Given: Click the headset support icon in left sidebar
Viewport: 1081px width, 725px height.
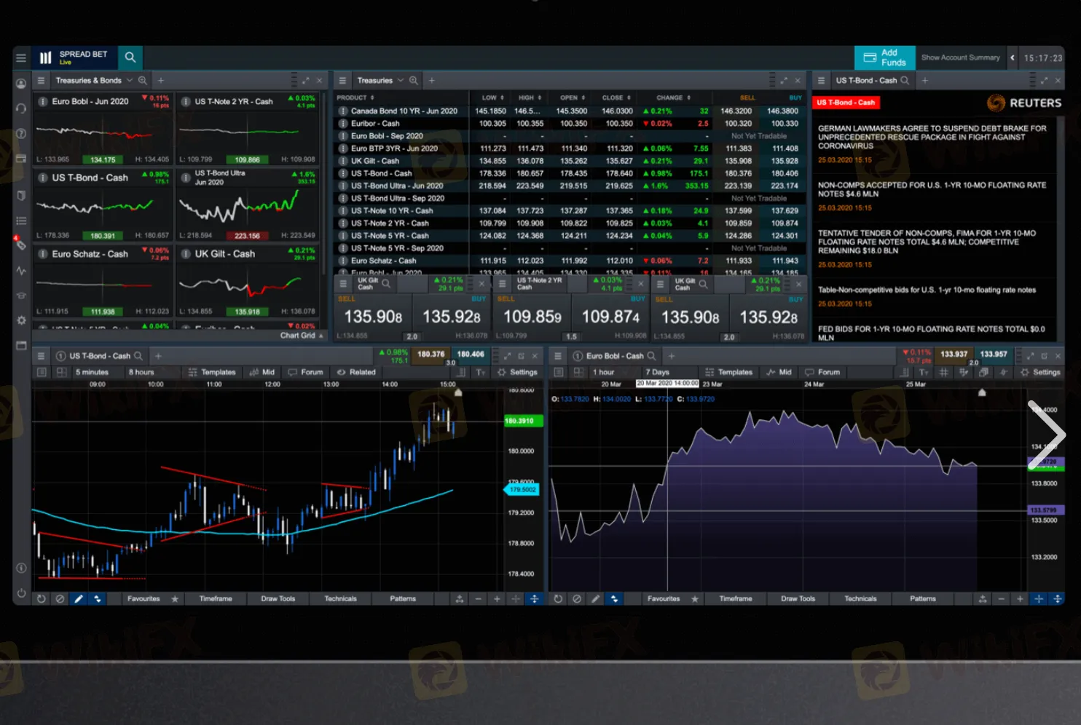Looking at the screenshot, I should (x=21, y=108).
